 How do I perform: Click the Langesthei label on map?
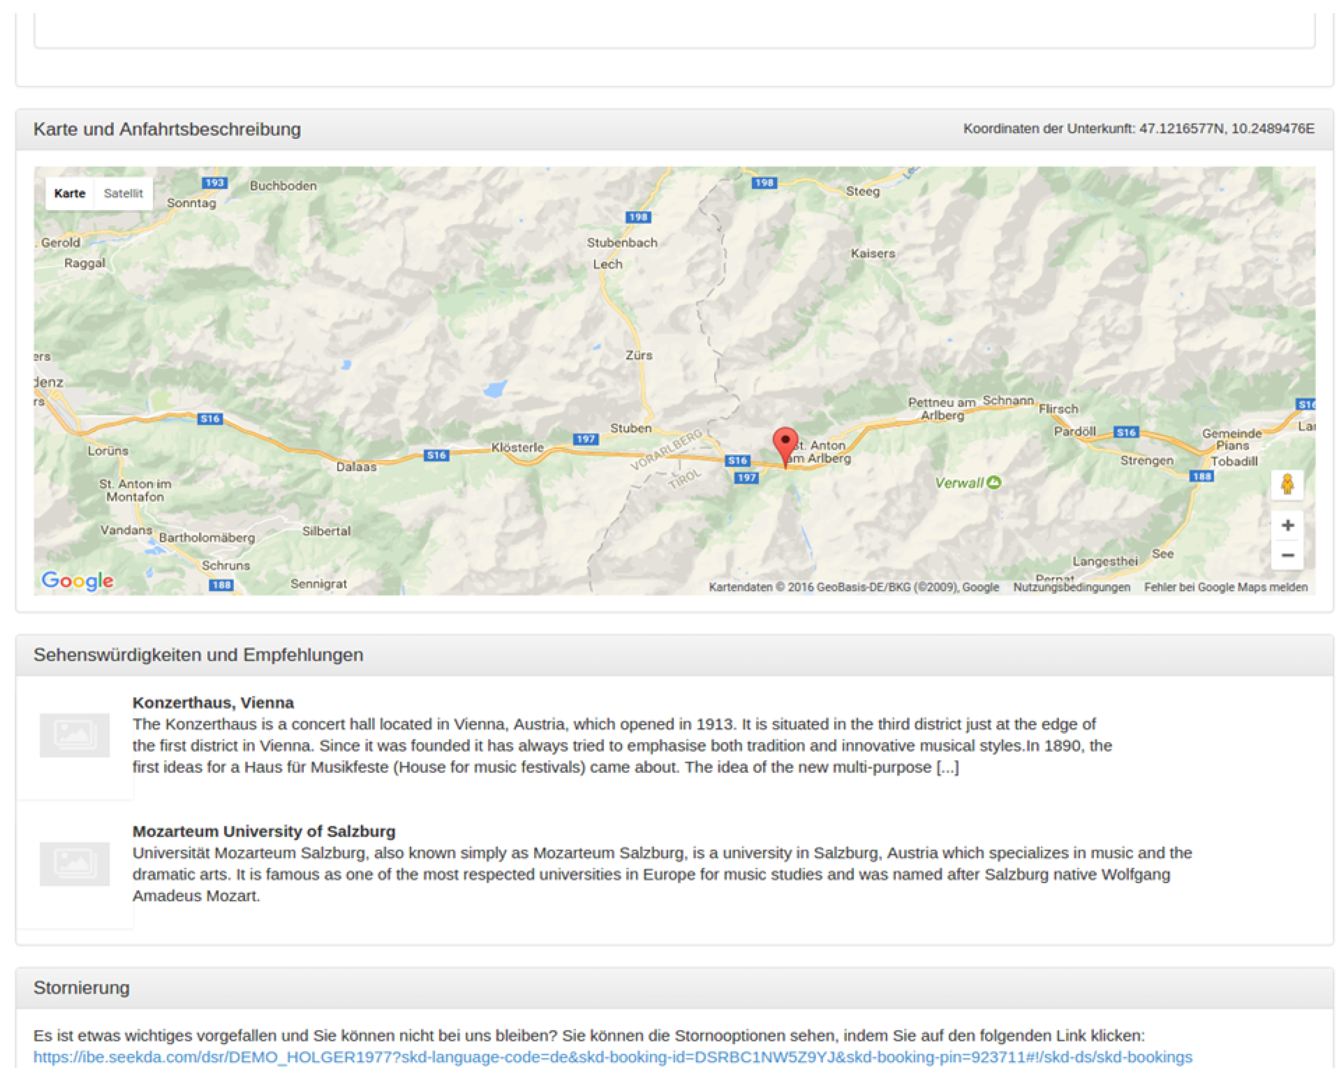pyautogui.click(x=1105, y=562)
